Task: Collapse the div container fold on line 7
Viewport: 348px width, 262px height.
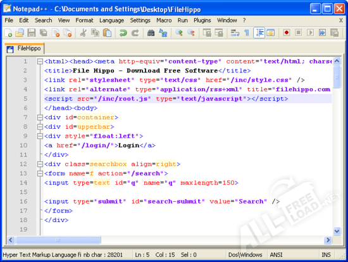Action: click(40, 117)
